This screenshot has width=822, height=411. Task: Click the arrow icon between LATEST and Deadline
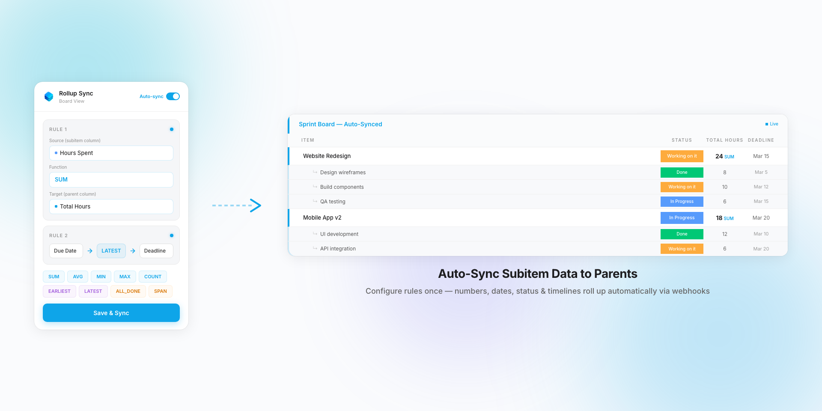pyautogui.click(x=133, y=251)
